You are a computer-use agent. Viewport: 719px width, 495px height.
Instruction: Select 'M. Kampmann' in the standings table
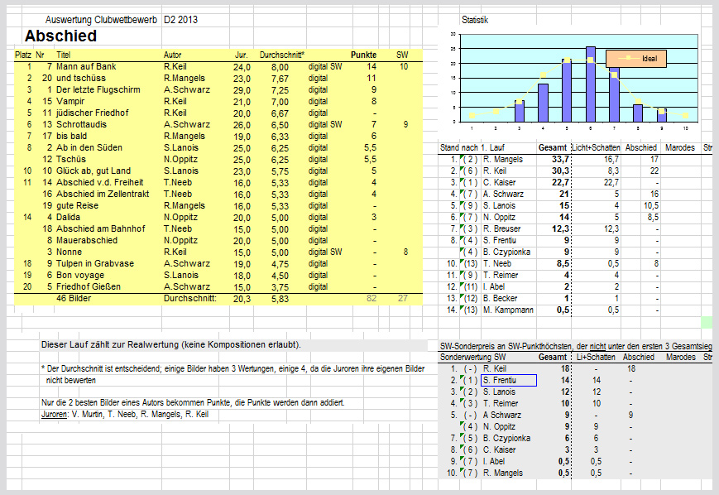[x=508, y=310]
